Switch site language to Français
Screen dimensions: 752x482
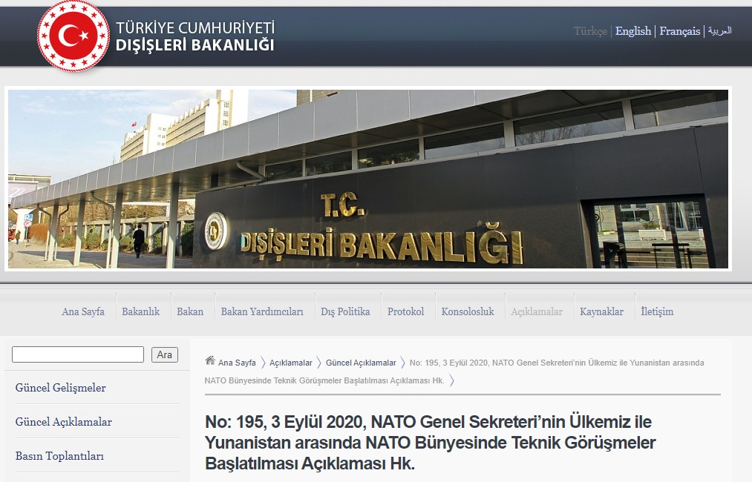coord(679,31)
